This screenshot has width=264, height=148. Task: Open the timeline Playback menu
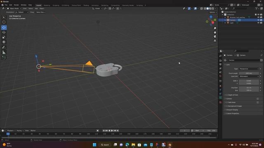(x=11, y=131)
